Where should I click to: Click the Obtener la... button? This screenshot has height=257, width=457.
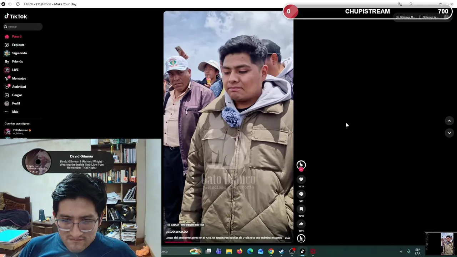(x=428, y=17)
